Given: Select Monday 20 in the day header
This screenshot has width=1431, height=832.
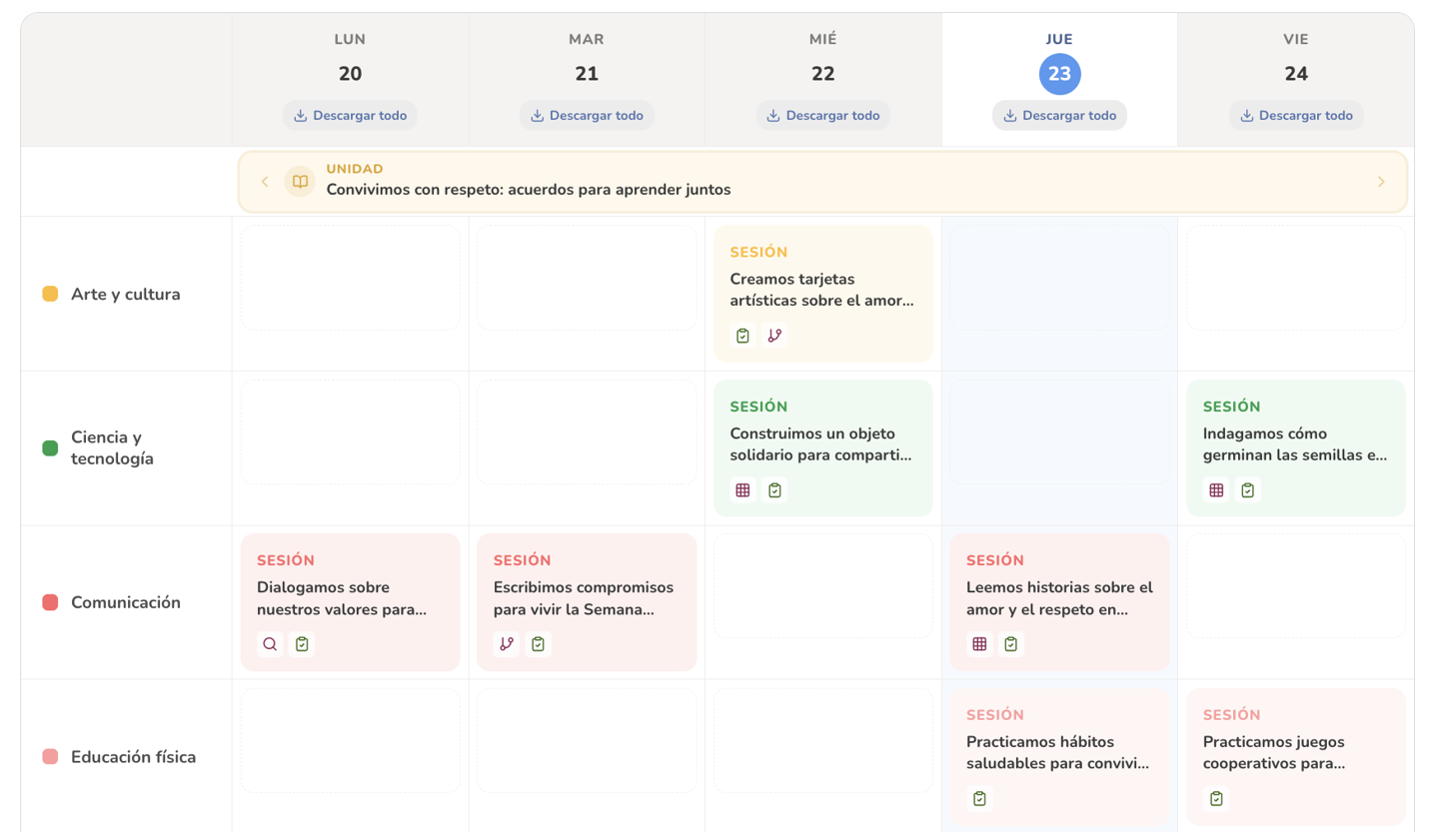Looking at the screenshot, I should 350,74.
